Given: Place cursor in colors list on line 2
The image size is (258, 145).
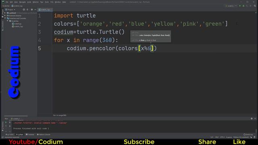Looking at the screenshot, I should point(141,24).
